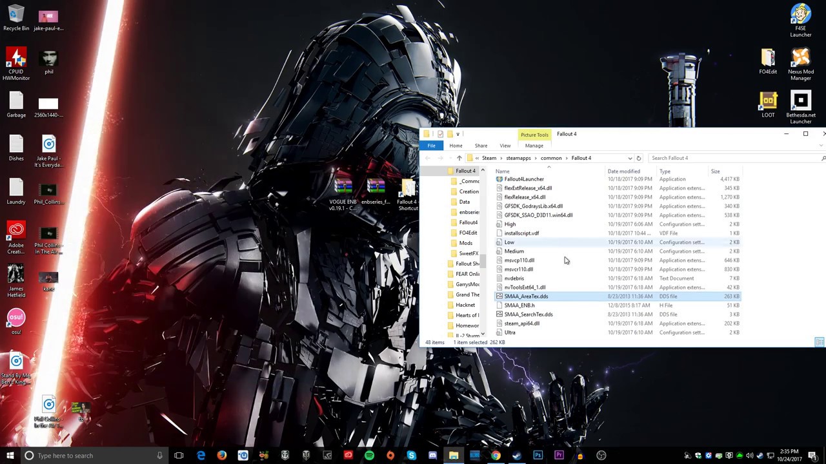
Task: Select the FO4Edit folder in navigation tree
Action: (468, 233)
